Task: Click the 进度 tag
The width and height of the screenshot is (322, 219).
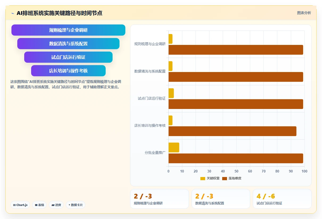Action: coord(56,205)
